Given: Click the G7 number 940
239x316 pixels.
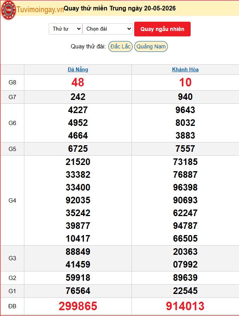Looking at the screenshot, I should tap(185, 97).
